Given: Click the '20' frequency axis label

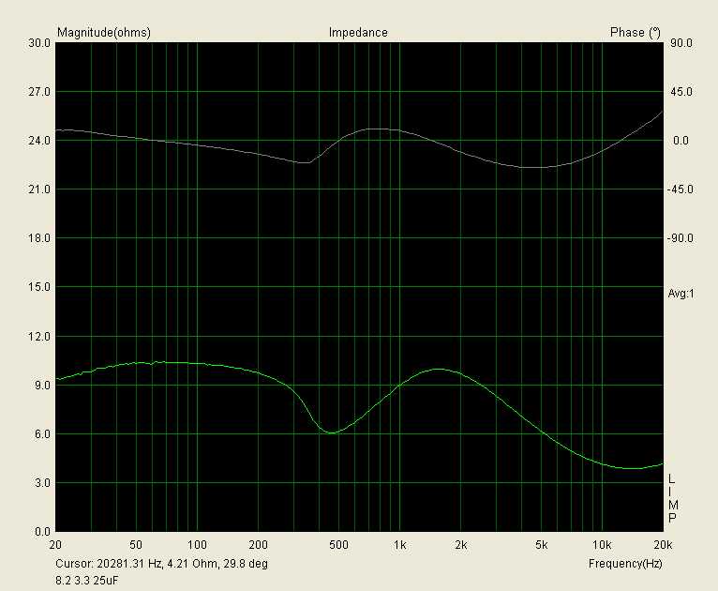Looking at the screenshot, I should [55, 545].
